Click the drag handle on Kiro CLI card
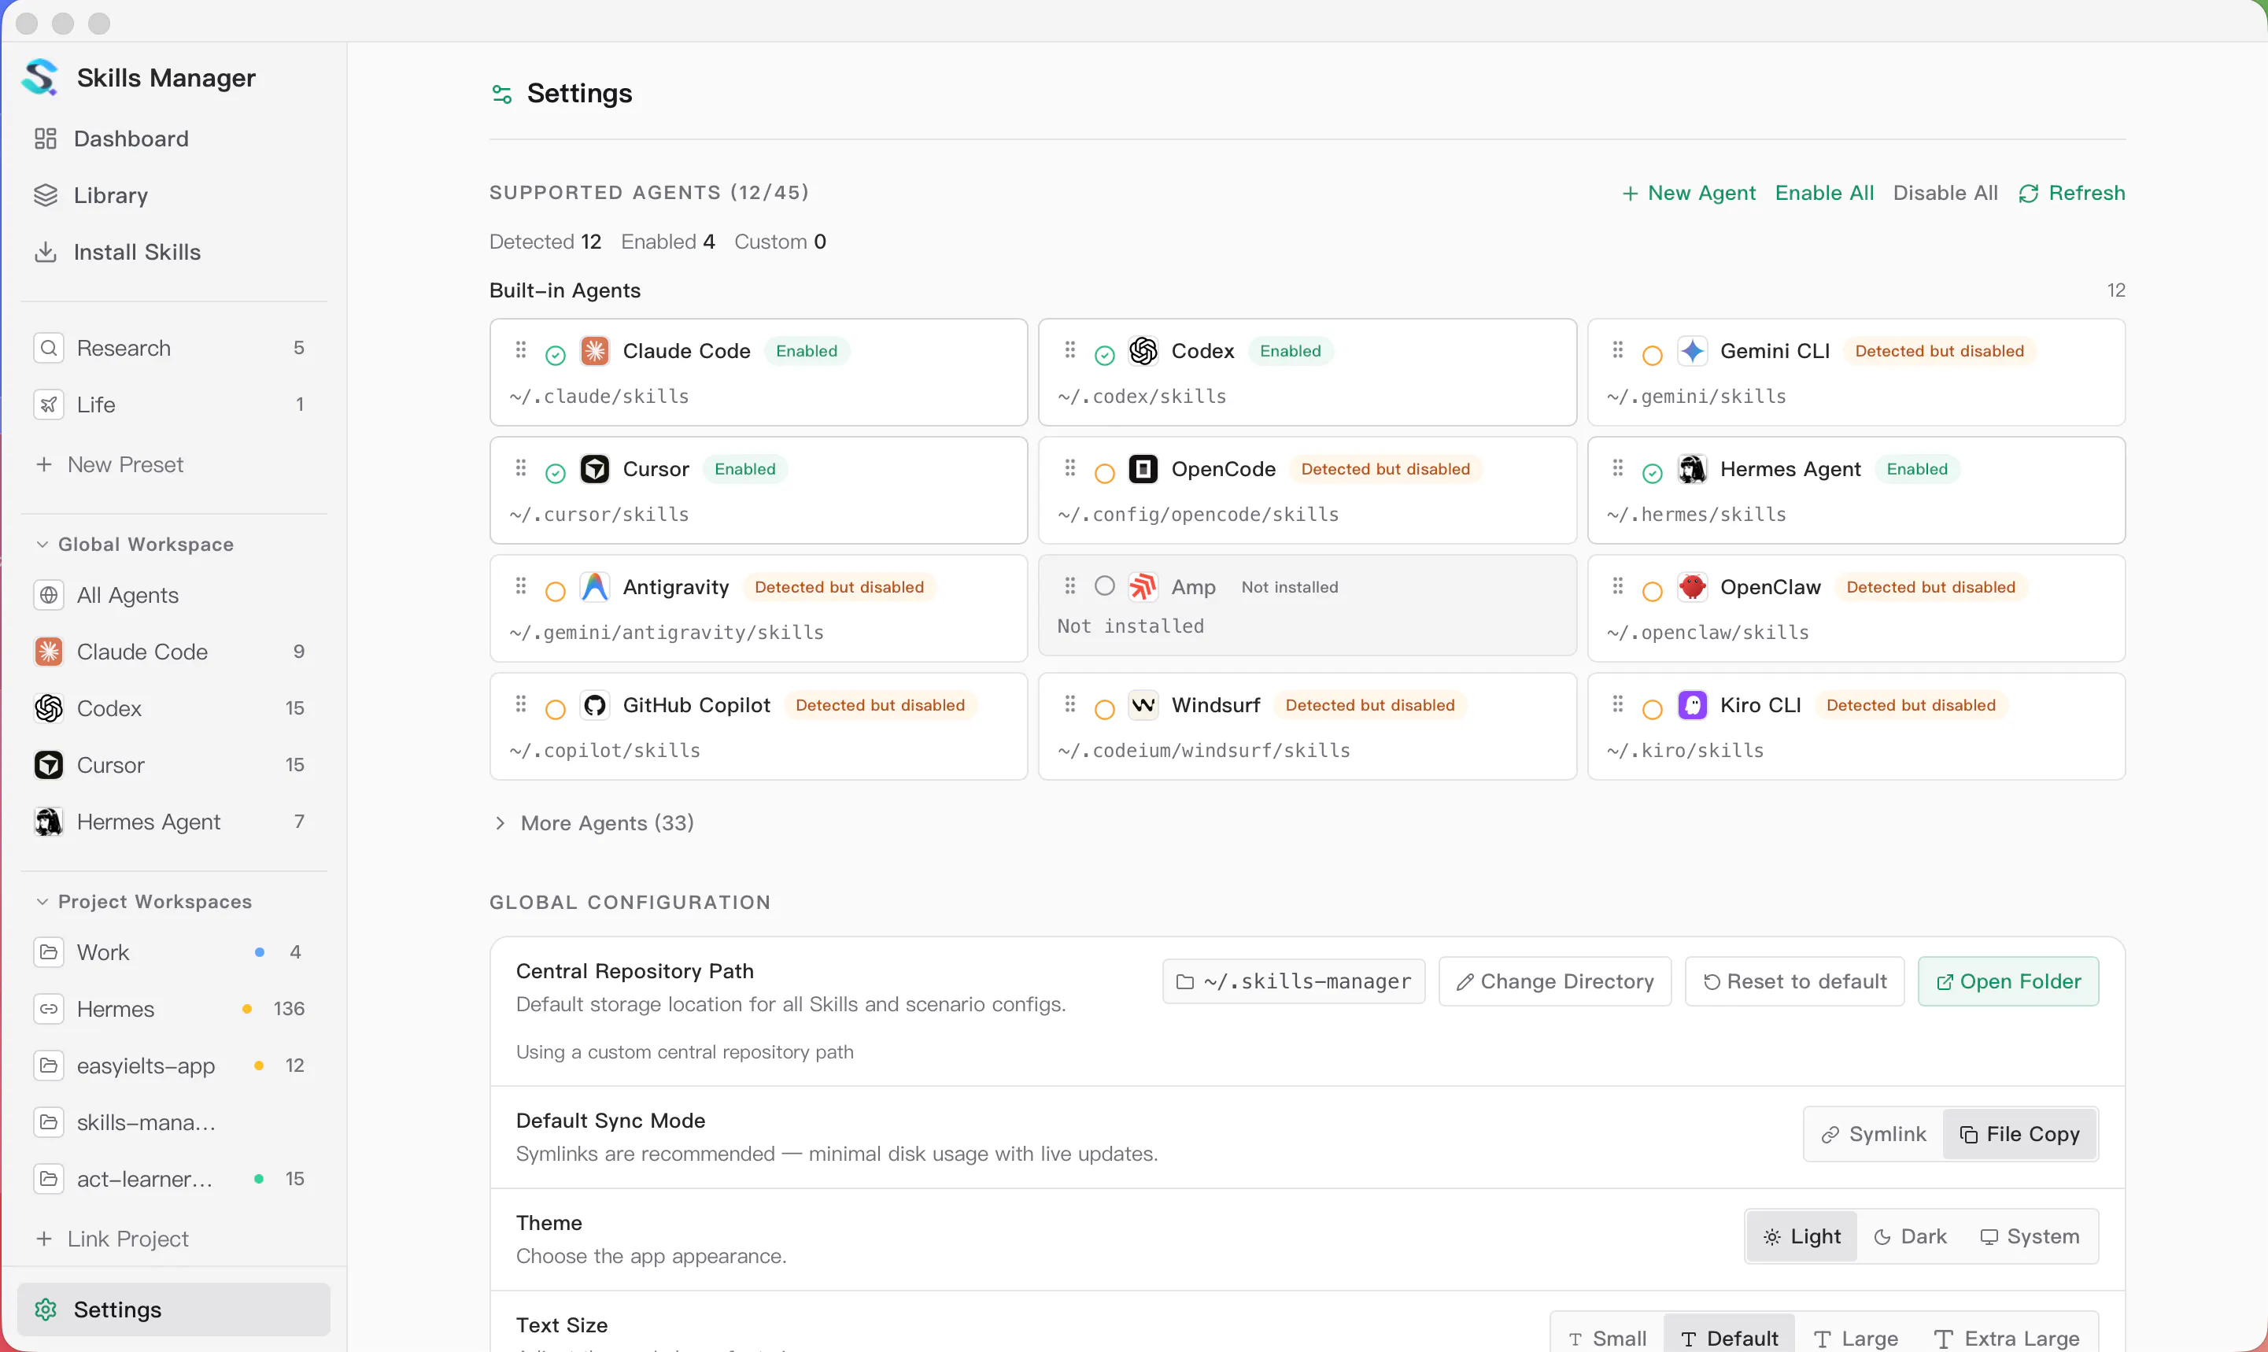Image resolution: width=2268 pixels, height=1352 pixels. tap(1618, 704)
